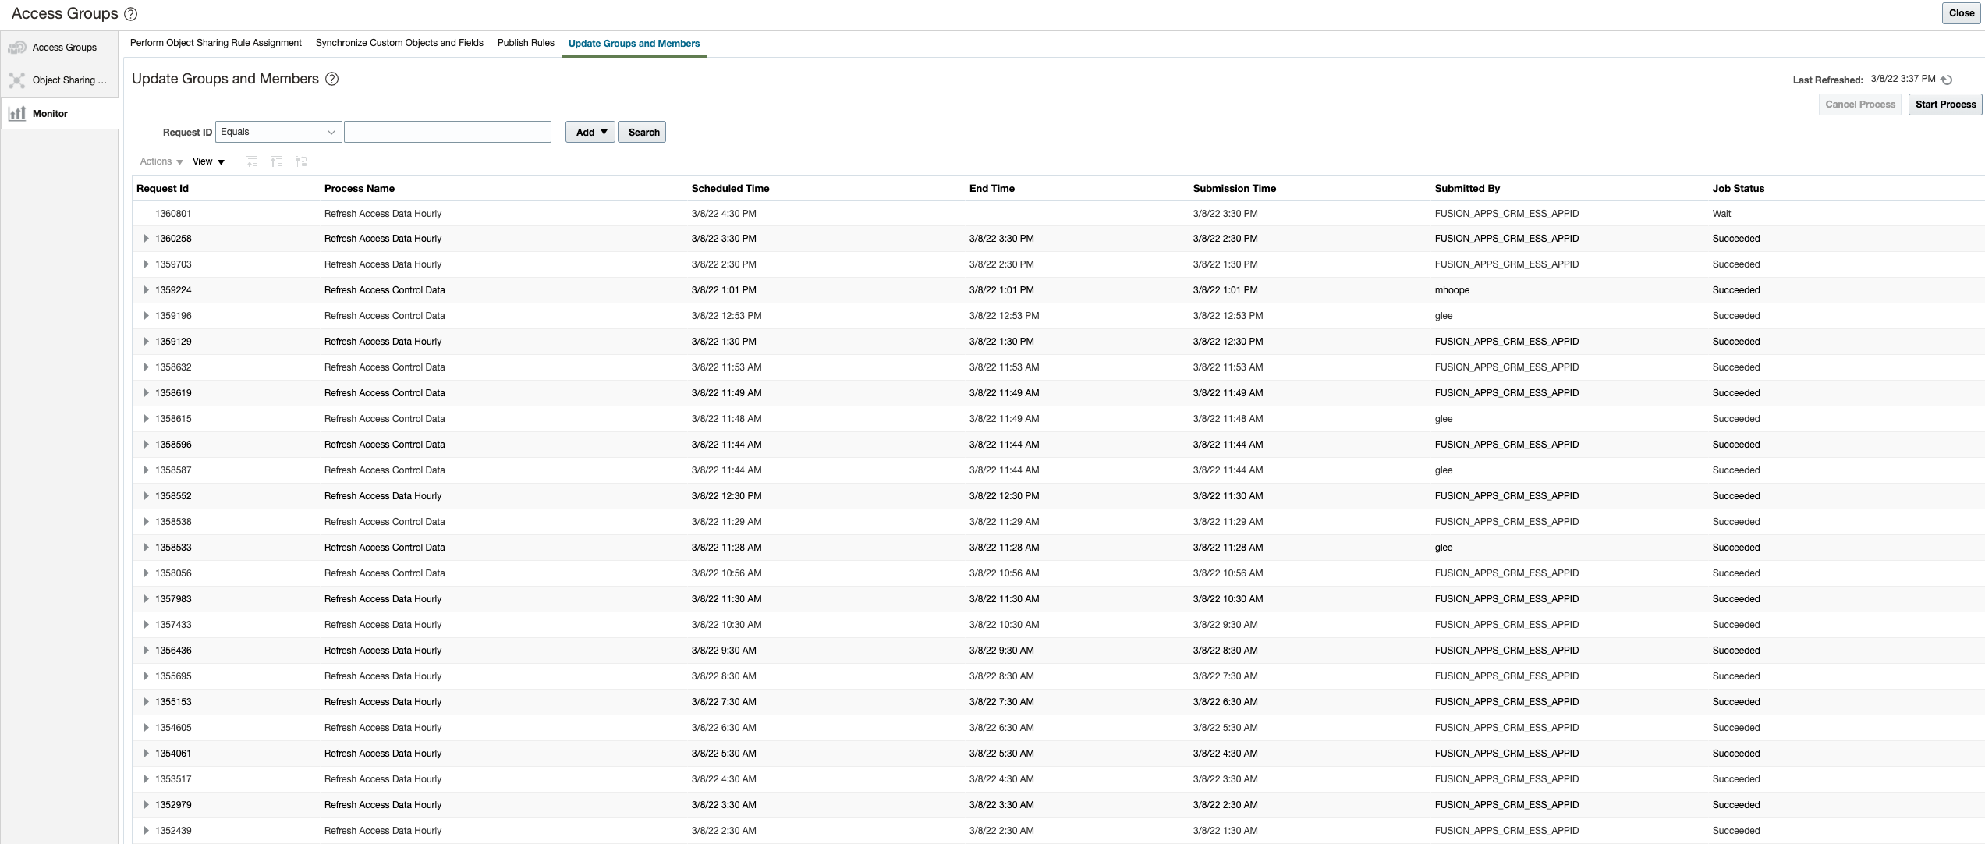Click the Object Sharing sidebar icon

[x=17, y=80]
